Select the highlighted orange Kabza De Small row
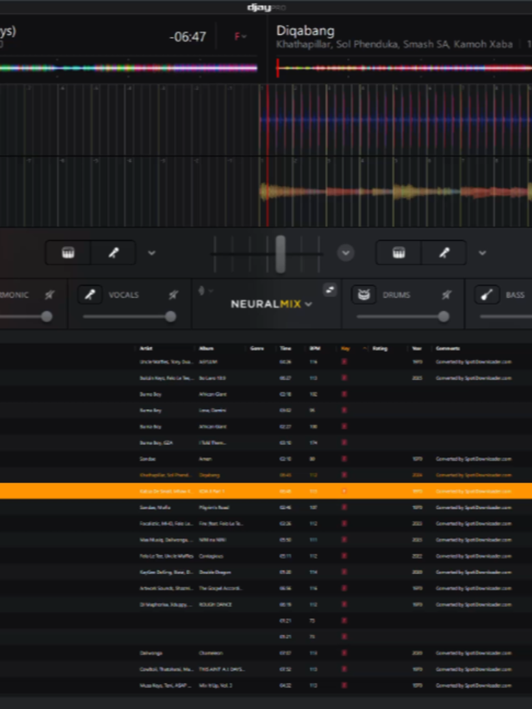532x709 pixels. pyautogui.click(x=266, y=491)
